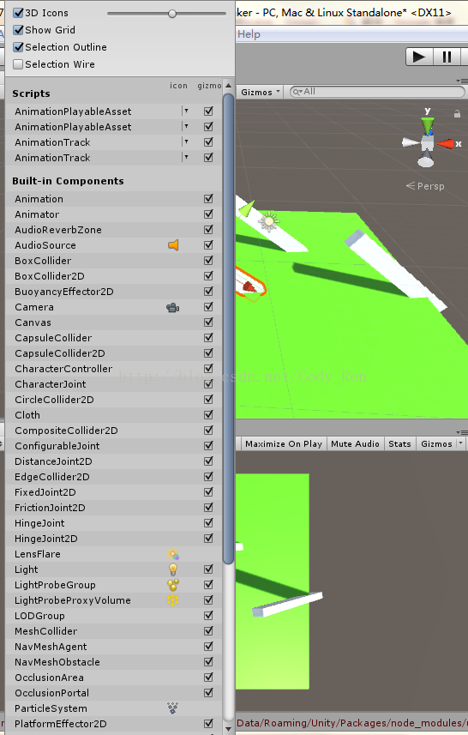Screen dimensions: 468x735
Task: Adjust the 3D Icons size slider
Action: (x=172, y=14)
